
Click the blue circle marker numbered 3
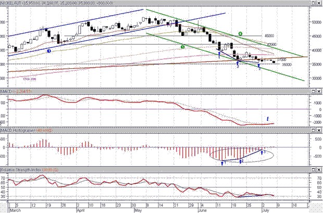[48, 51]
